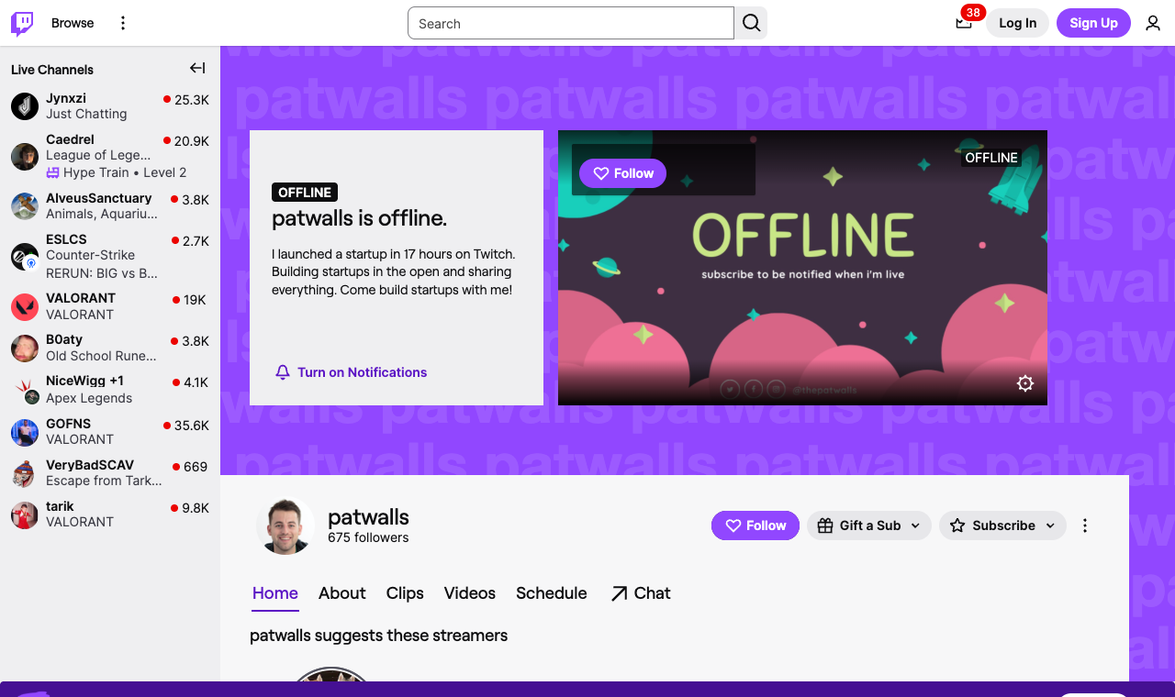This screenshot has height=697, width=1175.
Task: Go to the Twitch home logo
Action: click(22, 23)
